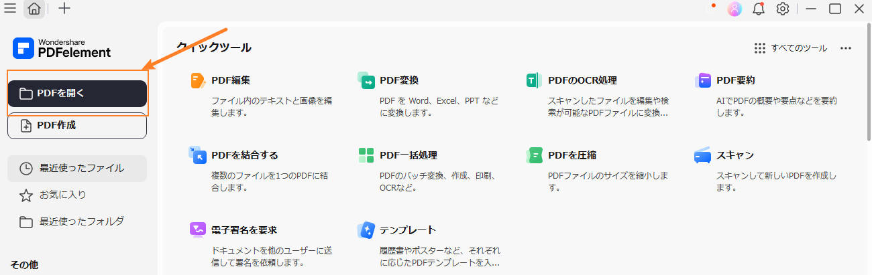
Task: Open the notification bell
Action: (x=759, y=9)
